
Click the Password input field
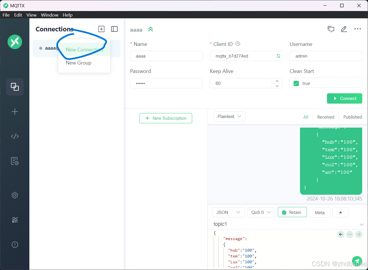166,83
